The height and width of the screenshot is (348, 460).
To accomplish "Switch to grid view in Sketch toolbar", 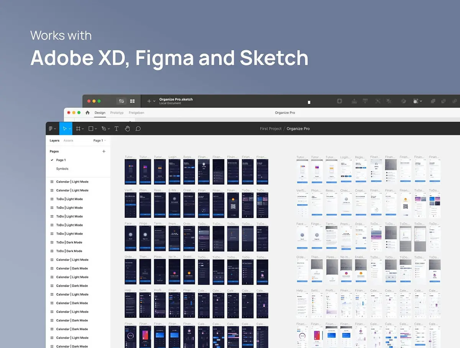I will [132, 101].
